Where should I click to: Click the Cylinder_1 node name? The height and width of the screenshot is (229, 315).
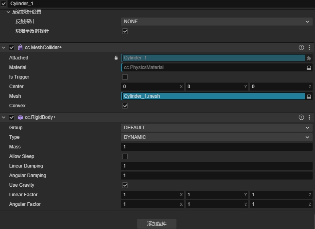point(22,4)
